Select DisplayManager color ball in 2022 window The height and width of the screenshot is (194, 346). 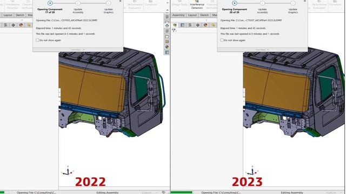(x=21, y=25)
